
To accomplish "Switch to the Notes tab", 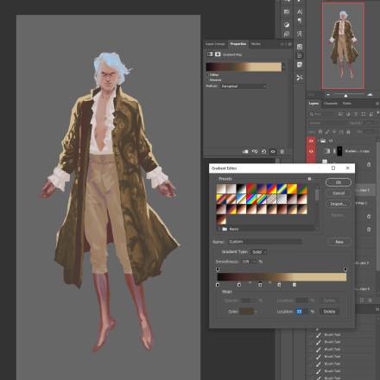I will point(256,44).
